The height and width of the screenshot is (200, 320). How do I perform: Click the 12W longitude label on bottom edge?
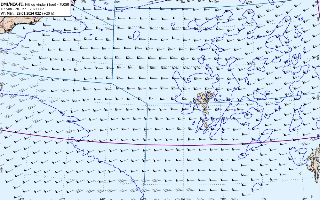point(103,199)
